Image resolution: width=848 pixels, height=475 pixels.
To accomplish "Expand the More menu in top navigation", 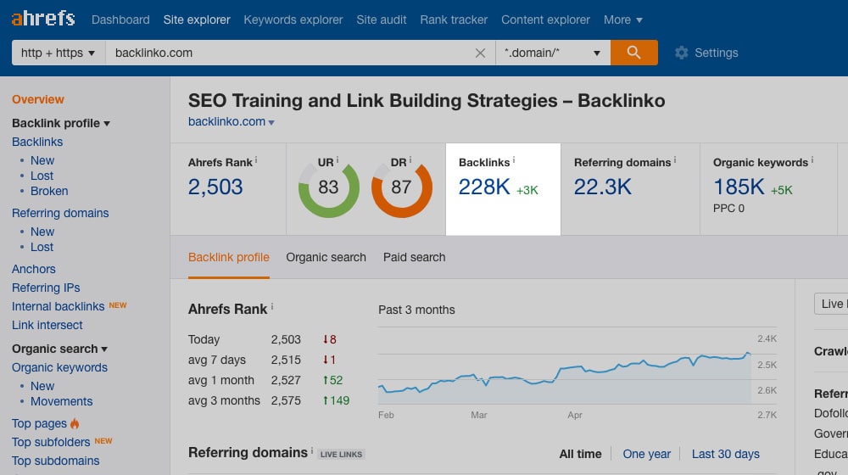I will point(623,20).
